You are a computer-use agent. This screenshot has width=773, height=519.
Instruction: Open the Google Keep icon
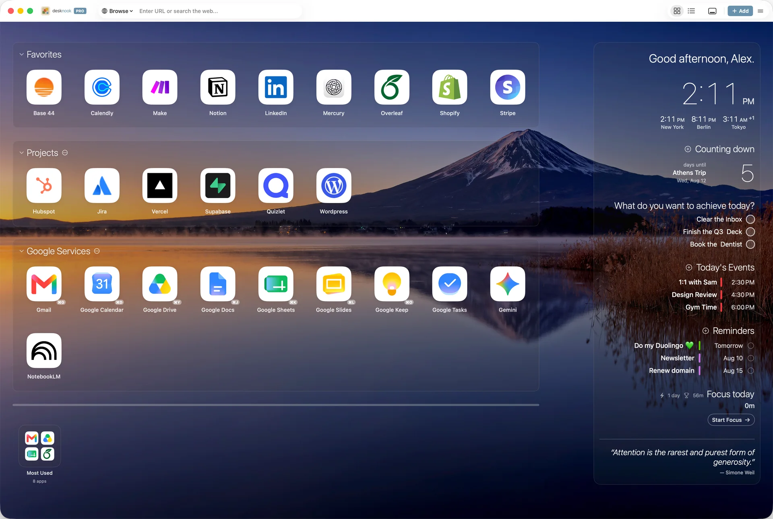pyautogui.click(x=392, y=284)
